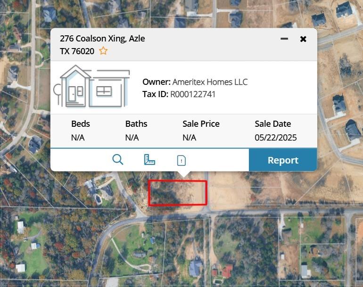The height and width of the screenshot is (287, 363).
Task: Click inside the red highlighted parcel
Action: (x=178, y=193)
